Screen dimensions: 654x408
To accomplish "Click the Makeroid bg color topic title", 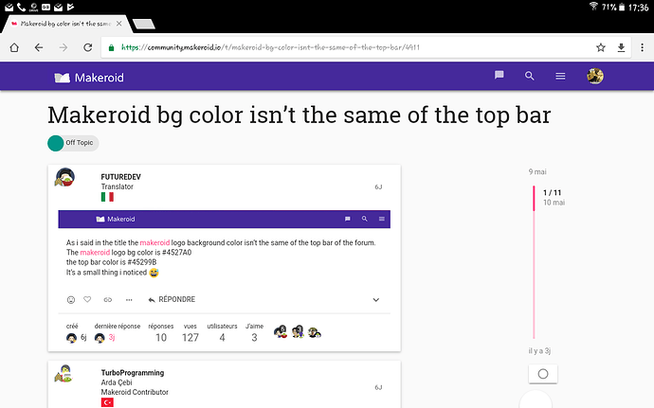I will (x=300, y=115).
